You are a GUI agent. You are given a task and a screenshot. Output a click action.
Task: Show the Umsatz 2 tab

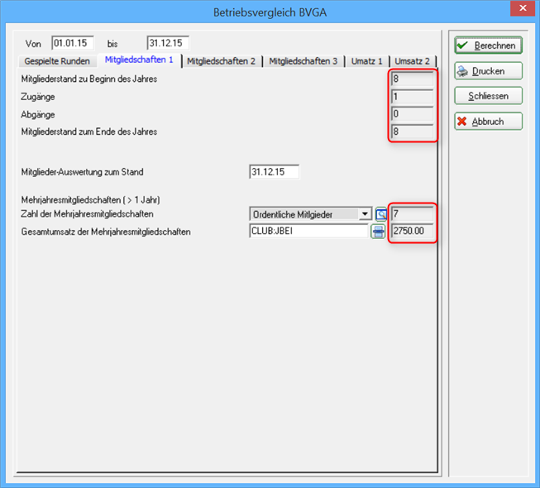[x=412, y=61]
